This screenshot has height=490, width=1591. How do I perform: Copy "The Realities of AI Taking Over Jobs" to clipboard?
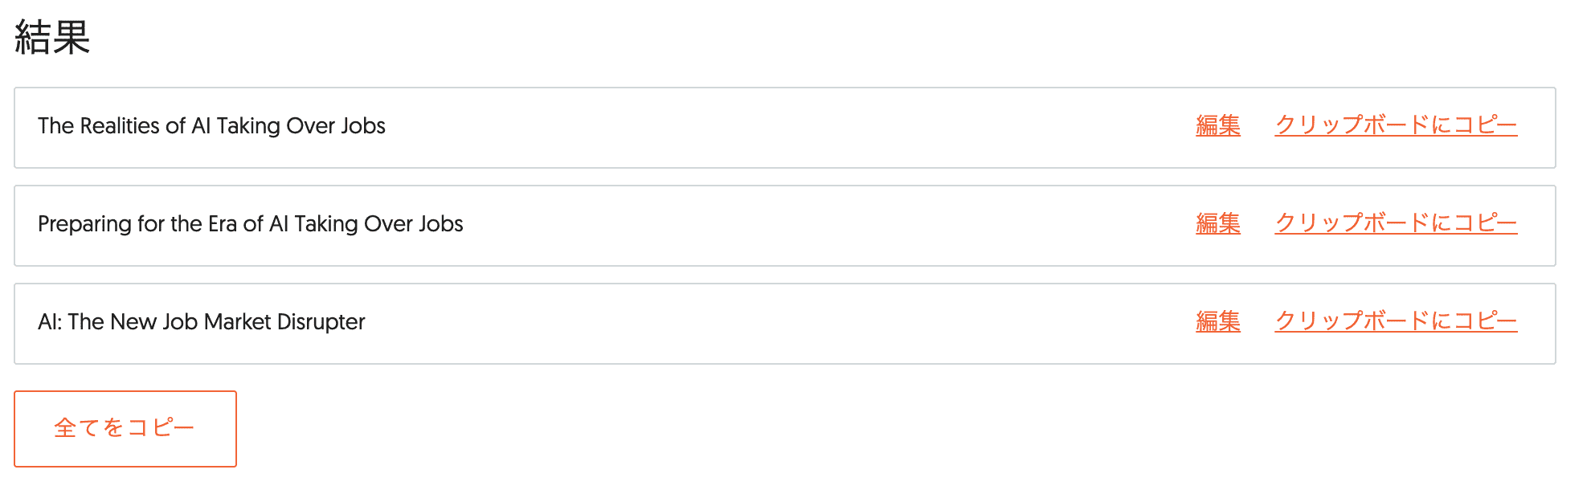click(x=1396, y=126)
